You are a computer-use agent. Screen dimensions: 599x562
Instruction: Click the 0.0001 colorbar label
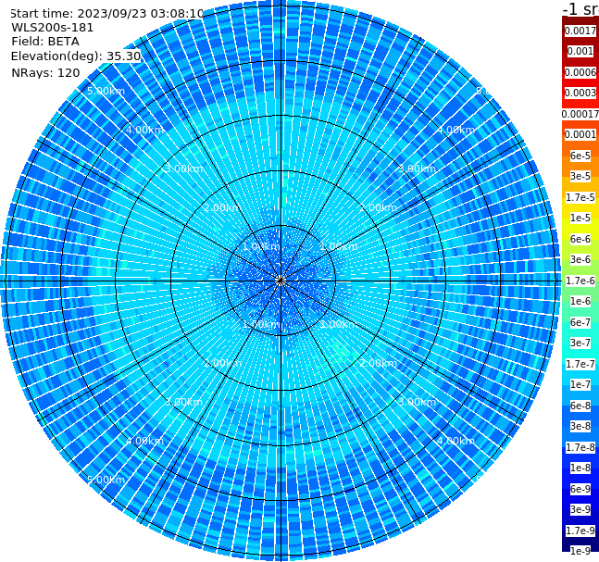pos(580,134)
